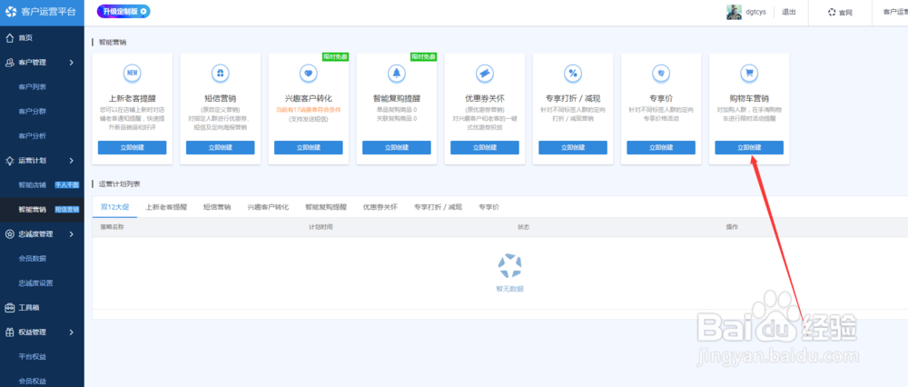The width and height of the screenshot is (908, 387).
Task: Click the 权益管理 gift icon
Action: (x=9, y=332)
